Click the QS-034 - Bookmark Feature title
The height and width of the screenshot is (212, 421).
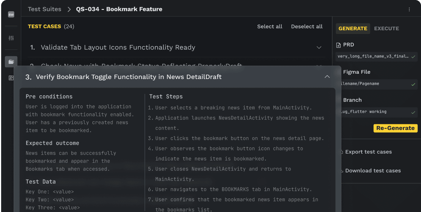pos(119,9)
